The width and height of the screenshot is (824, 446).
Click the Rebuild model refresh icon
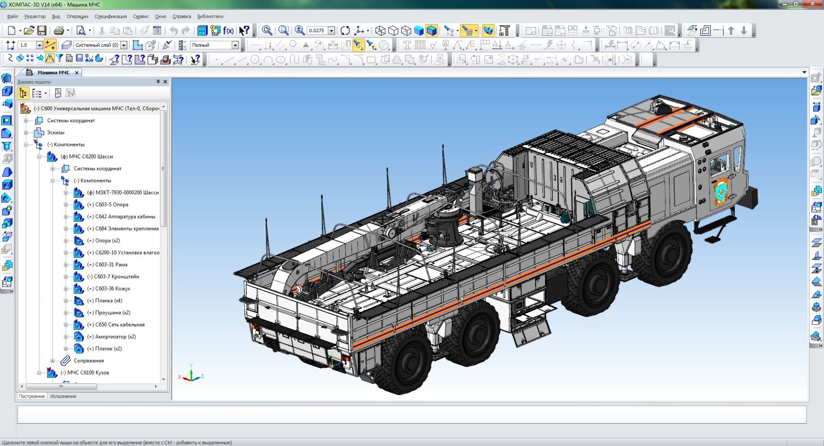click(345, 30)
